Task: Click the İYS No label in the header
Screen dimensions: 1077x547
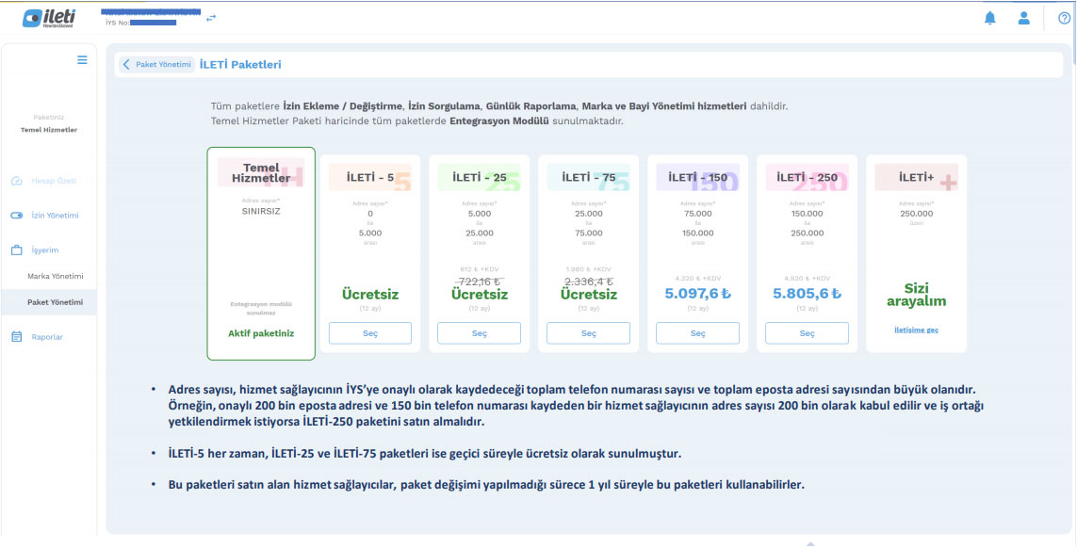Action: click(x=117, y=23)
